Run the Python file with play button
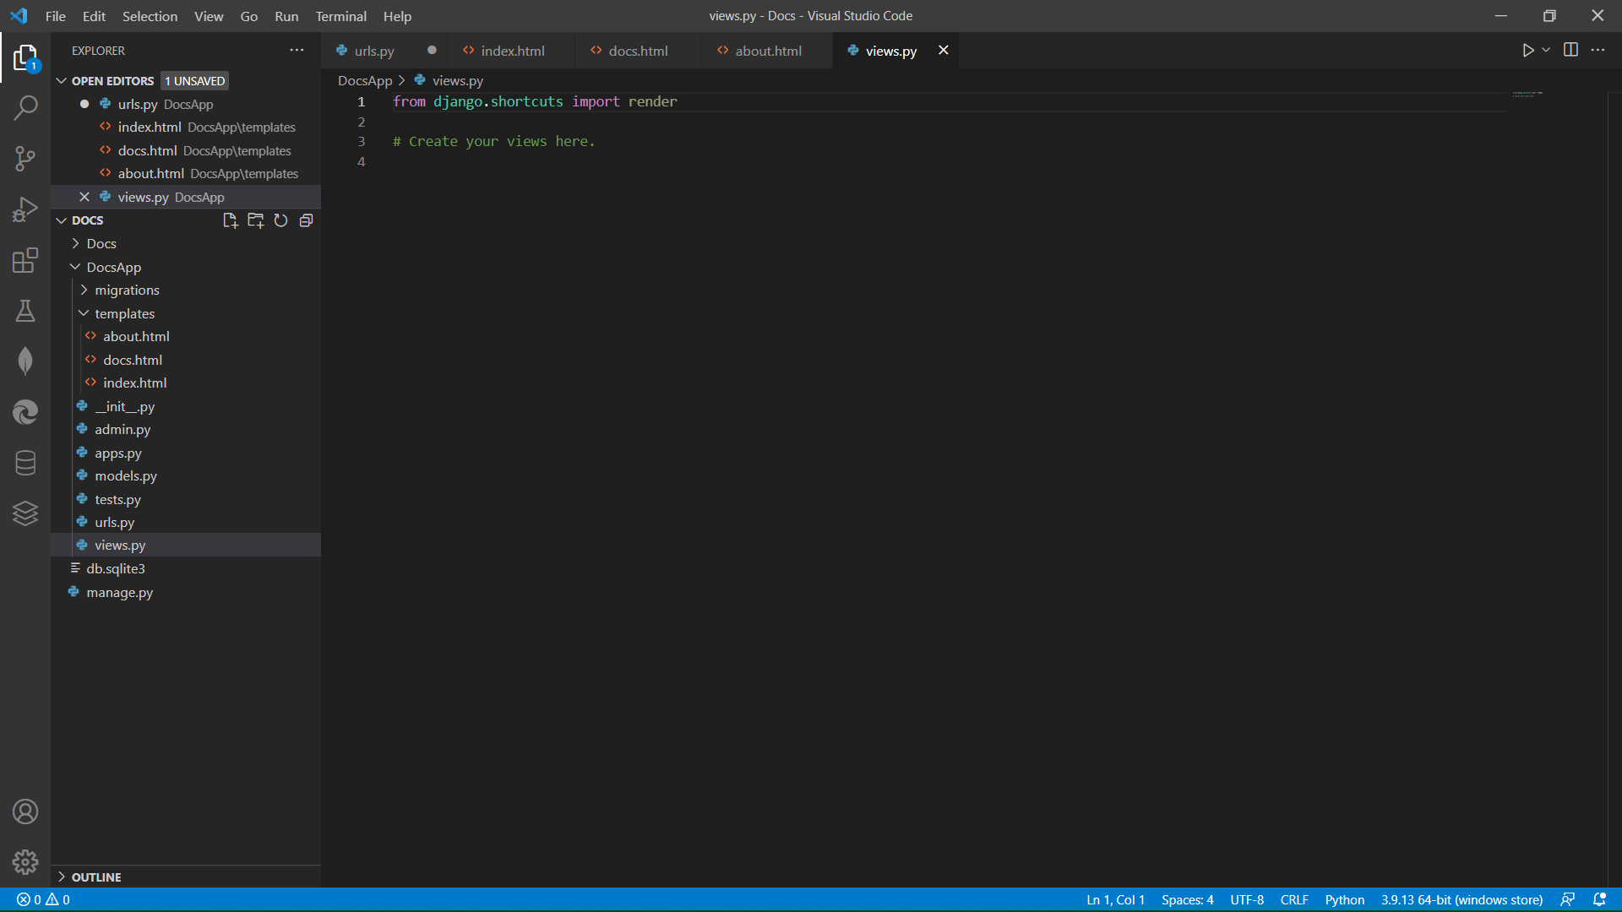The height and width of the screenshot is (912, 1622). [1527, 51]
